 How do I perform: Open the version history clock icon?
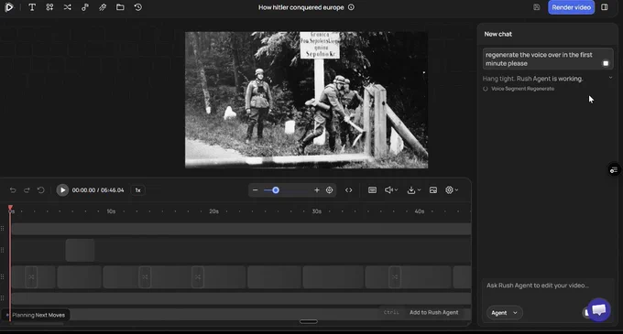coord(137,7)
